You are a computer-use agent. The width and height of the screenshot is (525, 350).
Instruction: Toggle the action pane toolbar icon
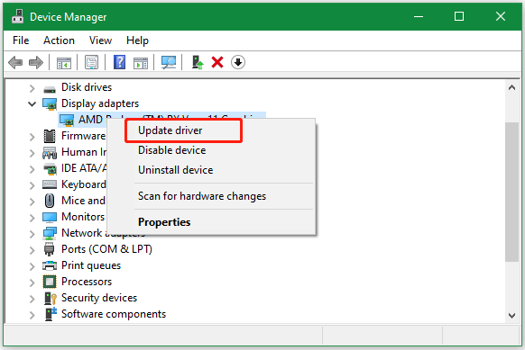(x=141, y=62)
